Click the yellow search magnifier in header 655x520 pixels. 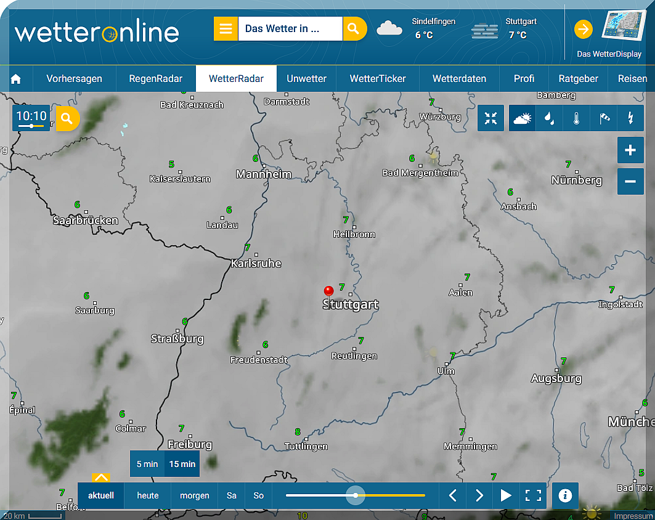[x=353, y=29]
